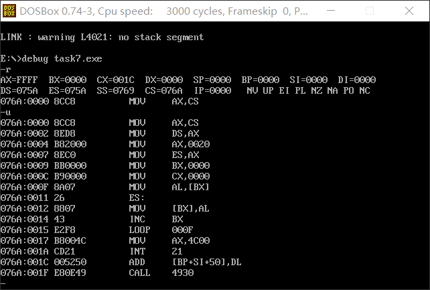Image resolution: width=430 pixels, height=290 pixels.
Task: Click the CX=001C register value
Action: tap(115, 80)
